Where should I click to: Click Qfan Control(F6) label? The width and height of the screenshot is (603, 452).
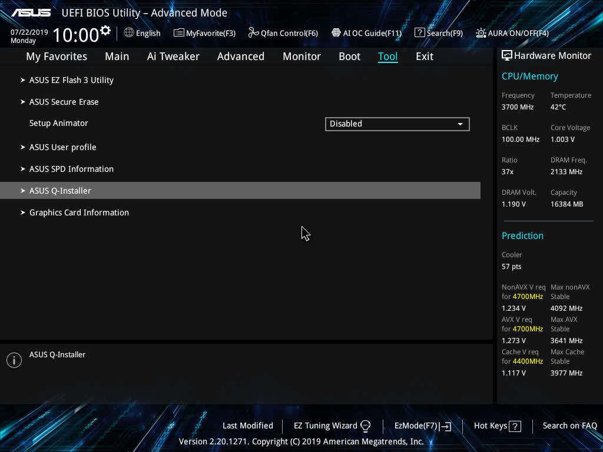tap(289, 33)
